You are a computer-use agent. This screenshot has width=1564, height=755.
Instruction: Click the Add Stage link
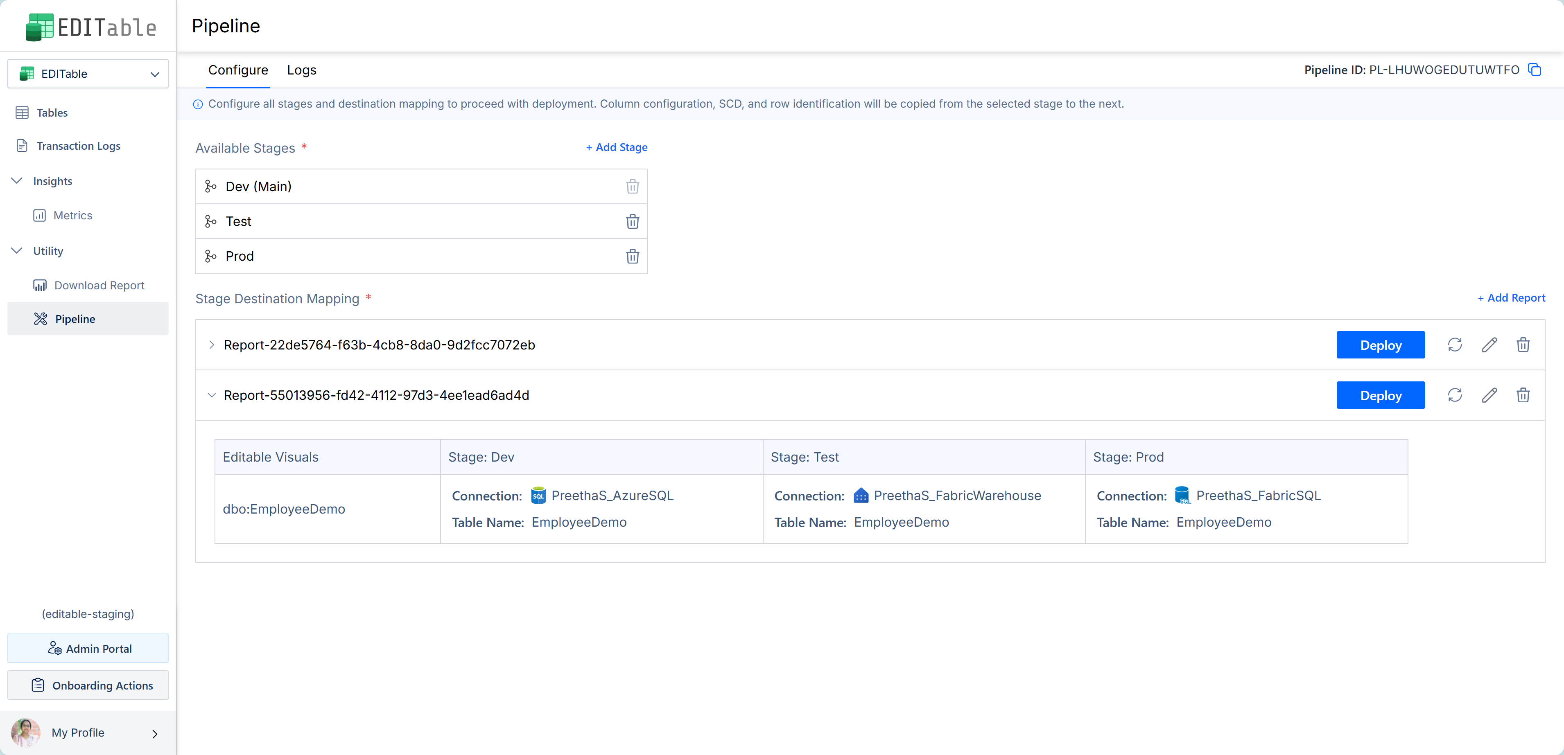click(x=616, y=147)
